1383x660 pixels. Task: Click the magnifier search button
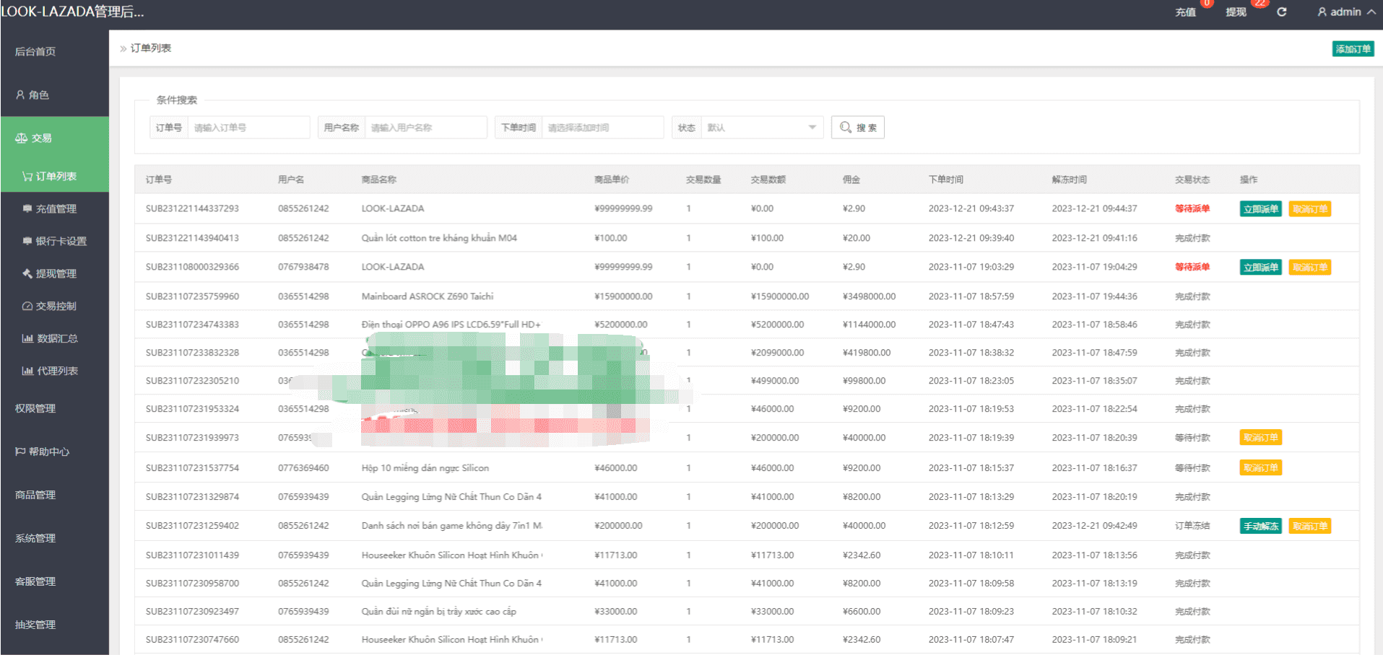[857, 128]
